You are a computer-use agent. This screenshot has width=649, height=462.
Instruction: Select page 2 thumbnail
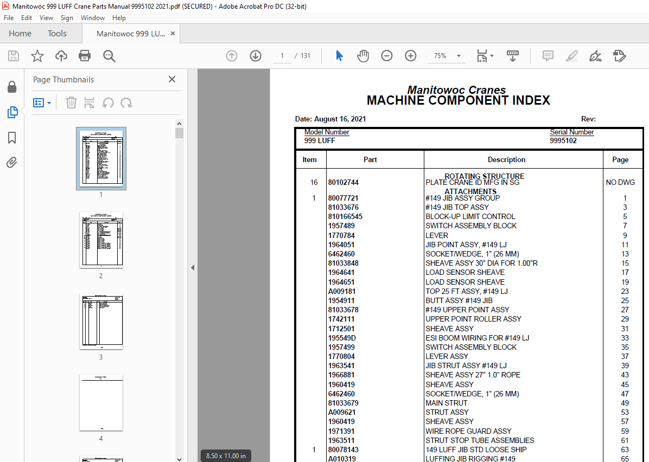pyautogui.click(x=101, y=240)
